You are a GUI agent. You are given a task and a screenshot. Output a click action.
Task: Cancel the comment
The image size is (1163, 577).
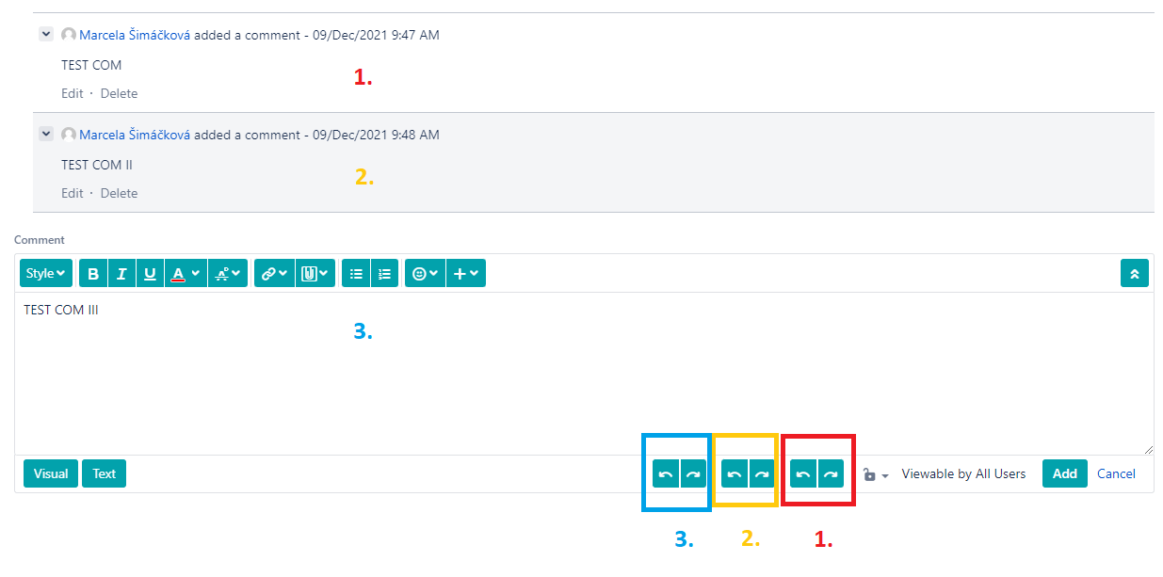click(x=1116, y=473)
